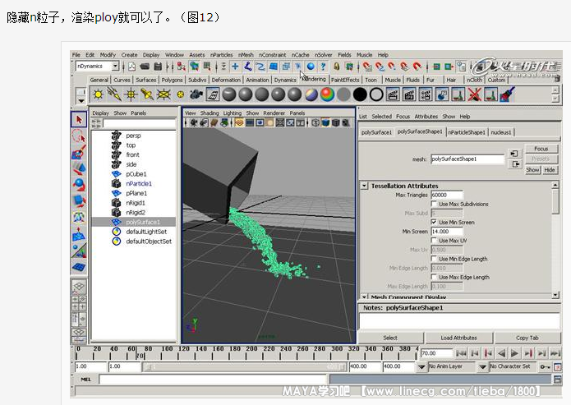Add an ambient light from shelf

[x=98, y=94]
